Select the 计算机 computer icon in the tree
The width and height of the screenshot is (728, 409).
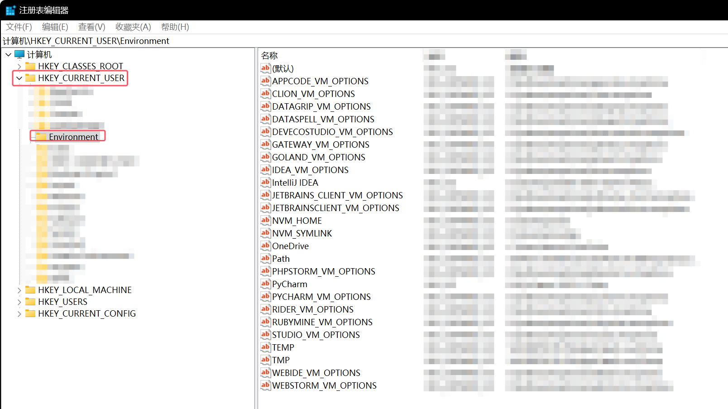click(19, 54)
